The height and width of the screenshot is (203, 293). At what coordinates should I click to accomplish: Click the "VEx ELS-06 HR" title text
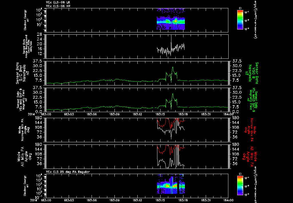pos(58,6)
